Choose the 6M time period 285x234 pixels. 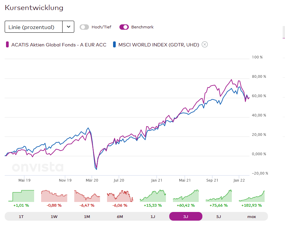(x=120, y=217)
